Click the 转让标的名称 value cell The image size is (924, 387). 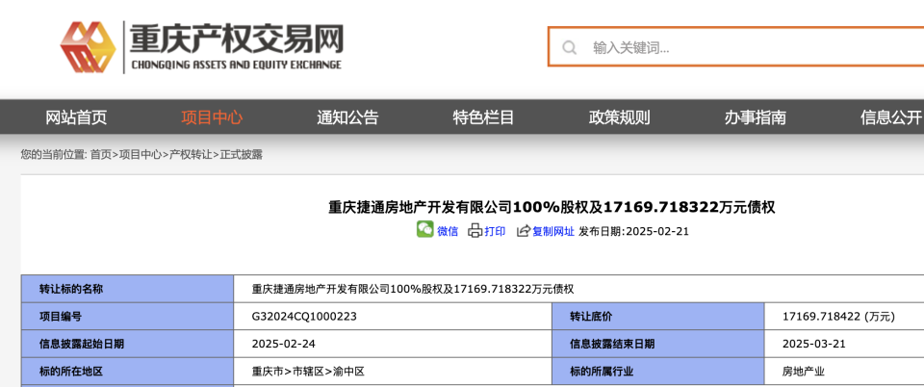click(x=578, y=289)
